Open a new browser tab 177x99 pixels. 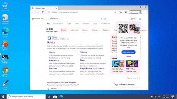(x=60, y=8)
